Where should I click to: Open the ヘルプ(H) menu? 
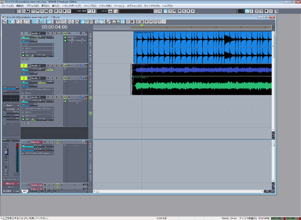click(167, 6)
